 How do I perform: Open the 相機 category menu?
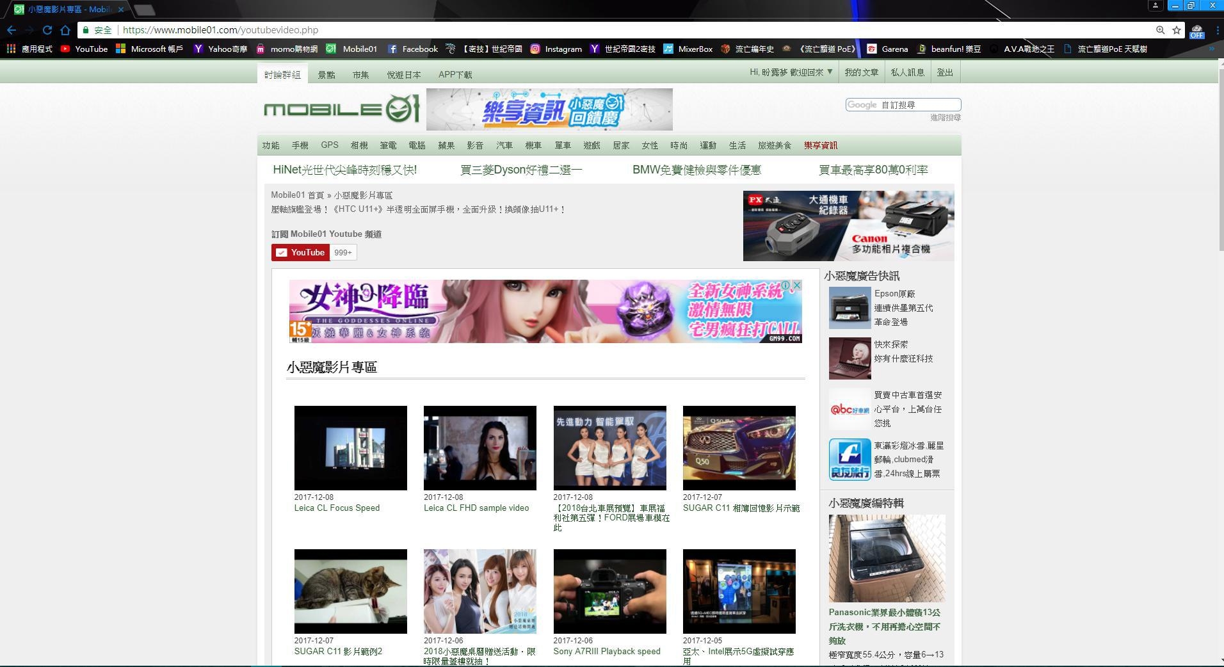[359, 145]
